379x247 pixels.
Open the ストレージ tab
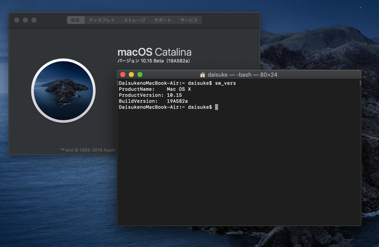pyautogui.click(x=134, y=20)
